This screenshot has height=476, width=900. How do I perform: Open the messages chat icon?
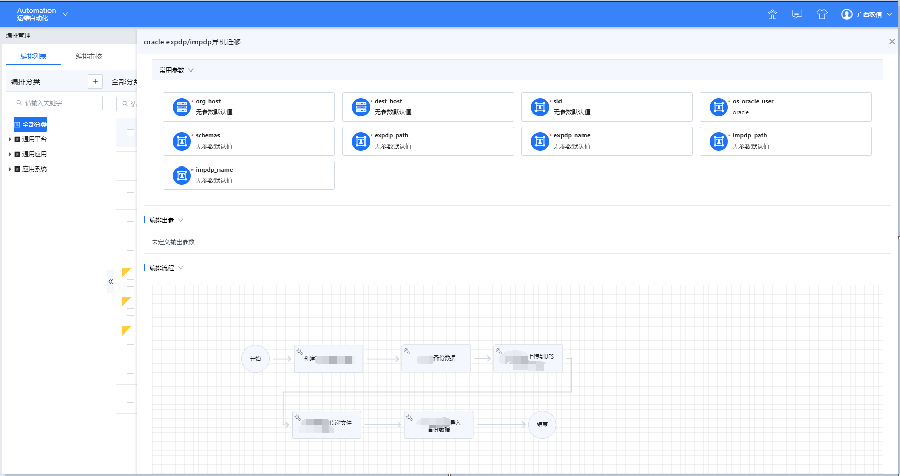click(797, 14)
